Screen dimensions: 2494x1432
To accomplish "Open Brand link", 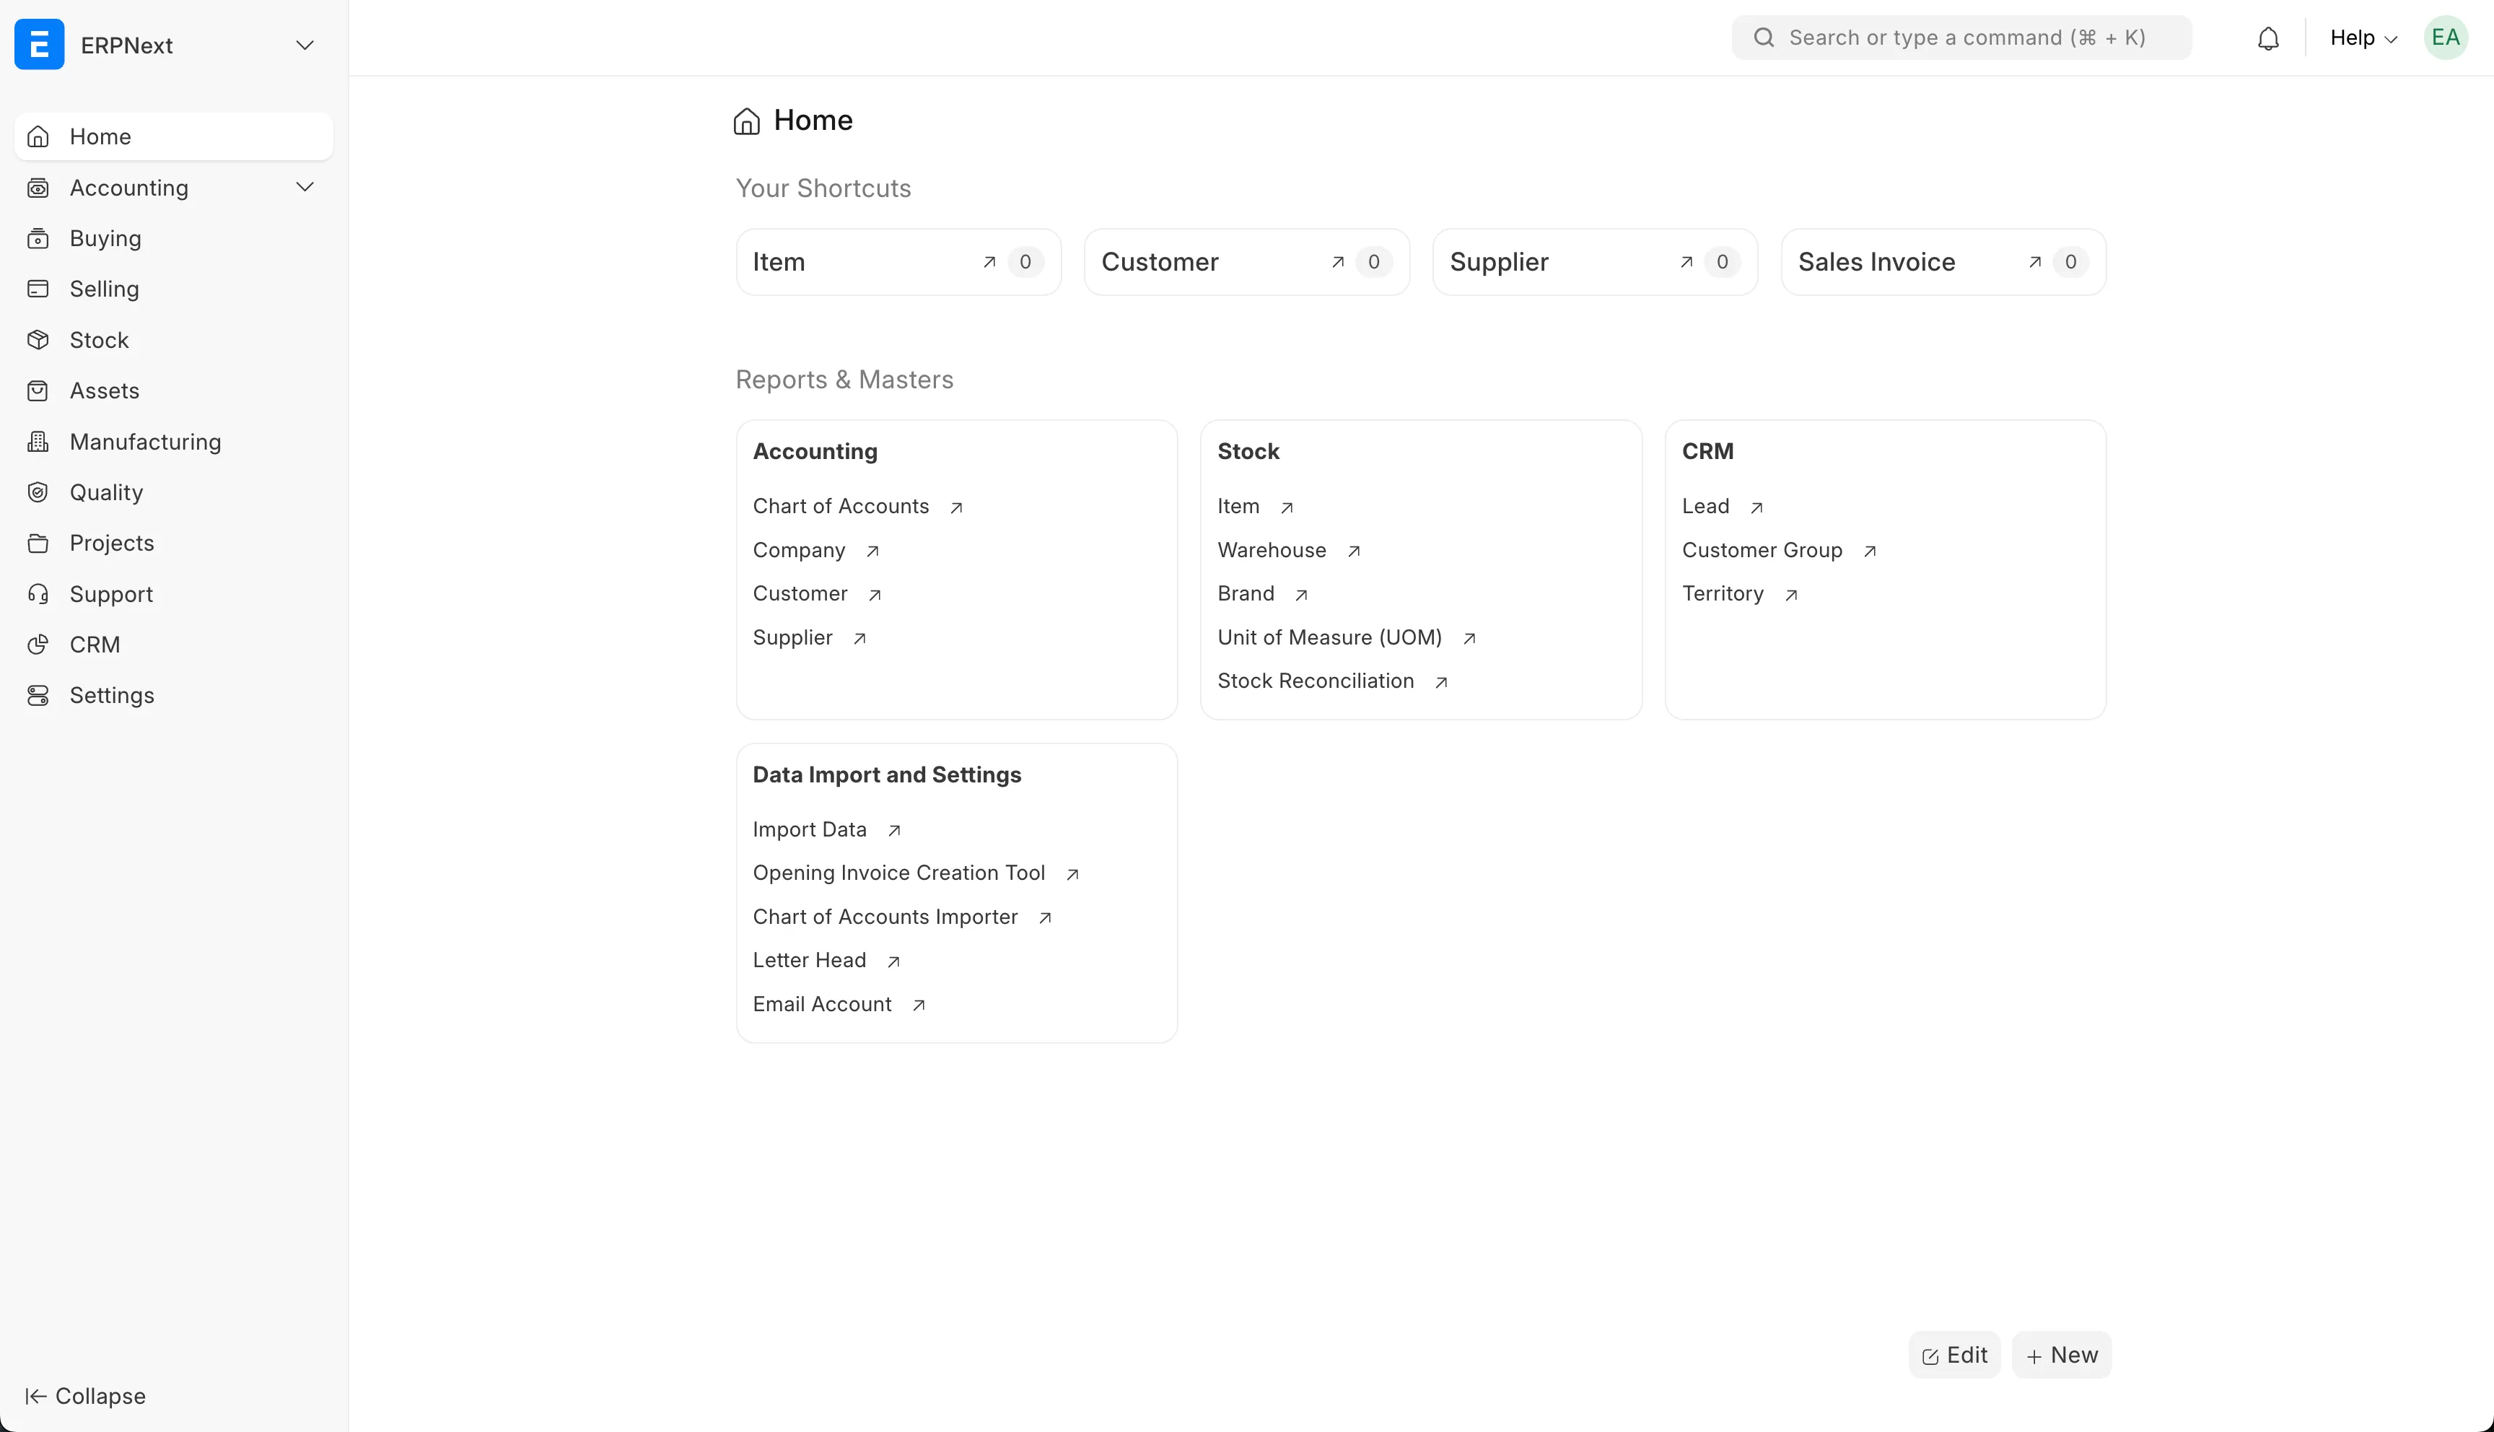I will pos(1246,594).
